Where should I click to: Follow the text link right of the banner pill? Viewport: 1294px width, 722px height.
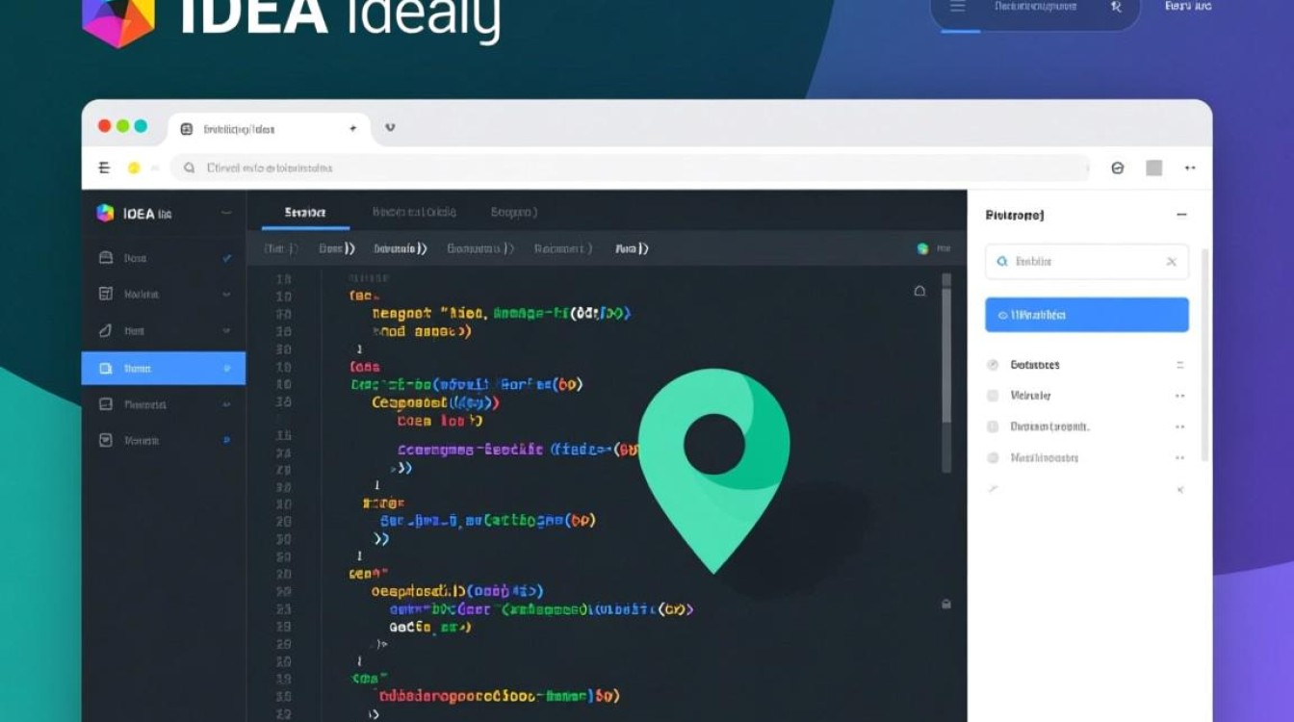pos(1188,6)
